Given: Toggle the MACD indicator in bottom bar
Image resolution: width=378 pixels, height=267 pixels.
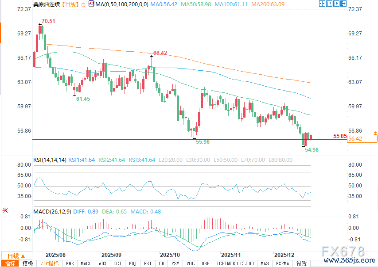Looking at the screenshot, I should [x=86, y=263].
